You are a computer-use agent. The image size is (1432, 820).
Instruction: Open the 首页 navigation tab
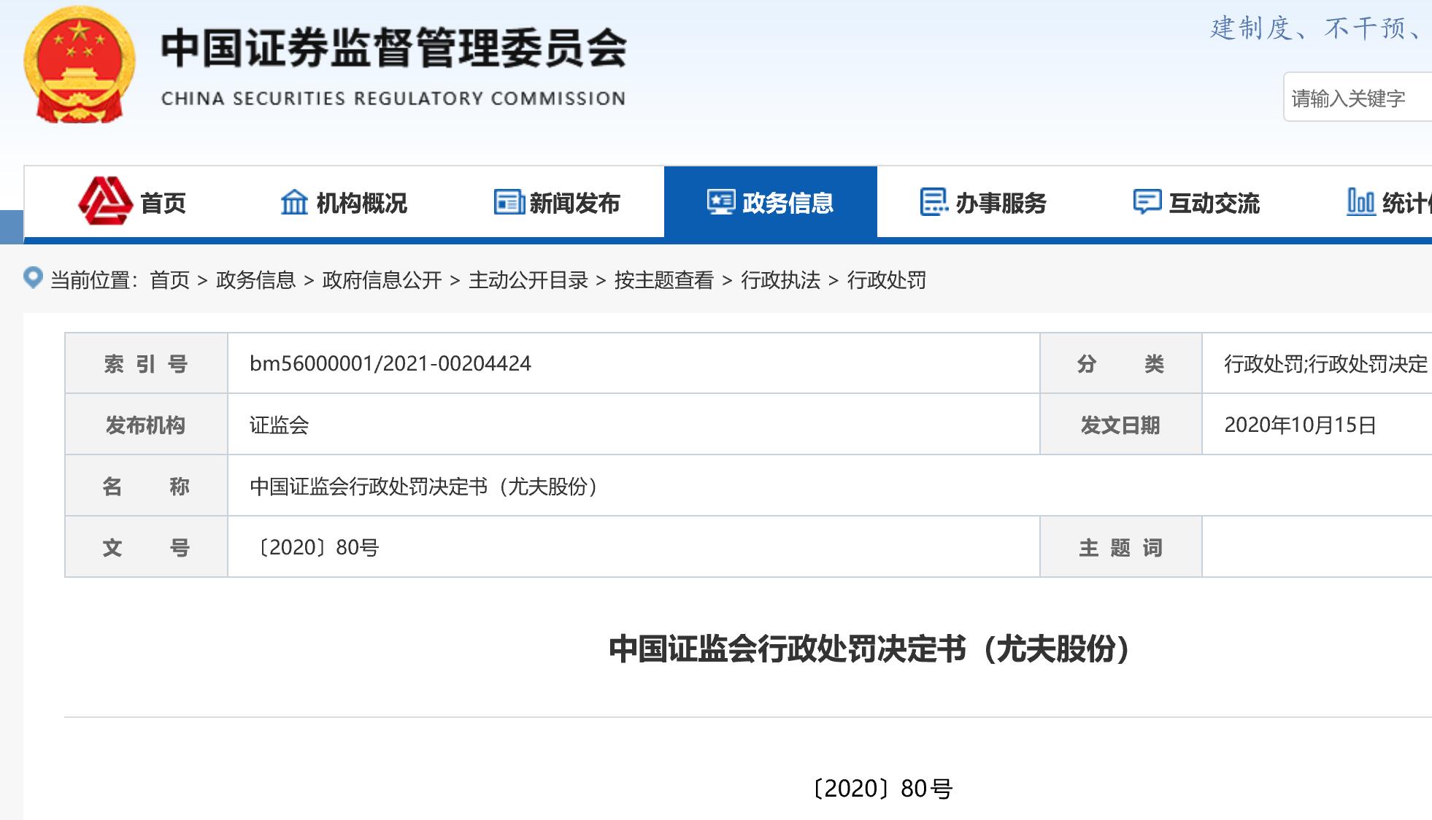pyautogui.click(x=131, y=202)
